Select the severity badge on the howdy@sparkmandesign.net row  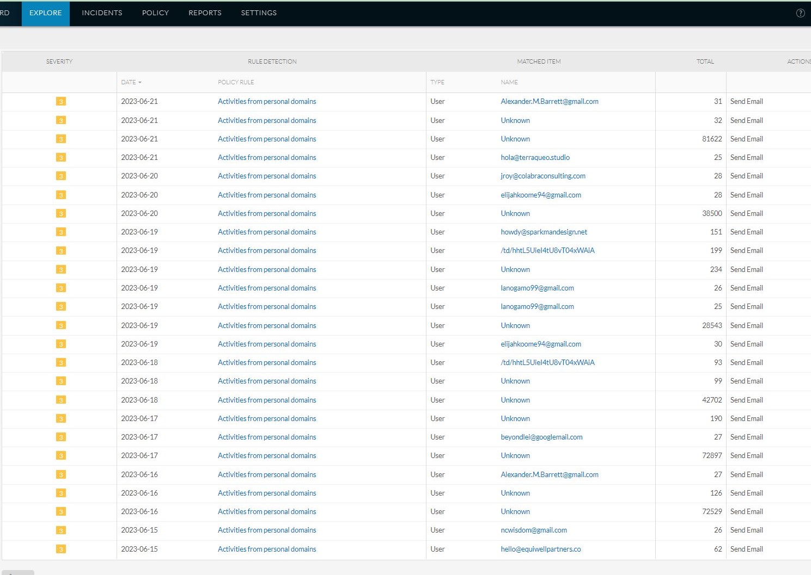coord(60,232)
